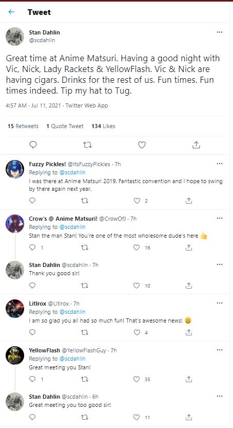Screen dimensions: 233x428
Task: Open YellowFlash's profile avatar
Action: (15, 355)
